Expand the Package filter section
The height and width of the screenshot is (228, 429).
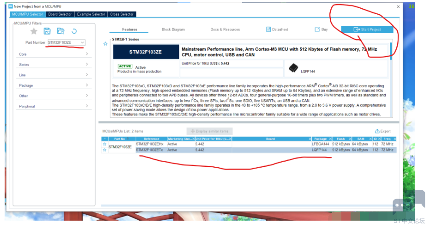[54, 85]
